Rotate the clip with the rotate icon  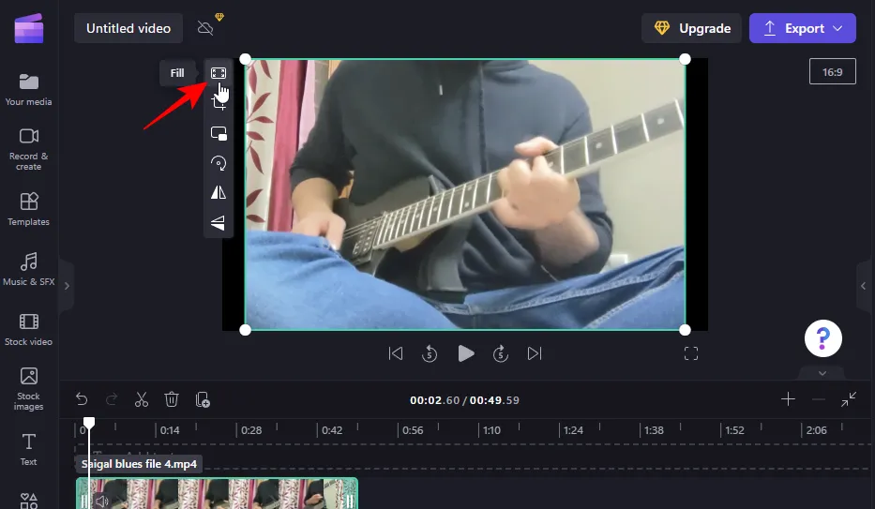click(219, 163)
